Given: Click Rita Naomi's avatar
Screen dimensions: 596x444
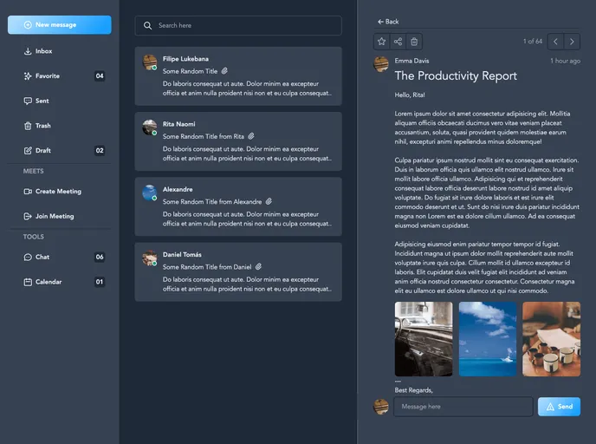Looking at the screenshot, I should point(150,127).
